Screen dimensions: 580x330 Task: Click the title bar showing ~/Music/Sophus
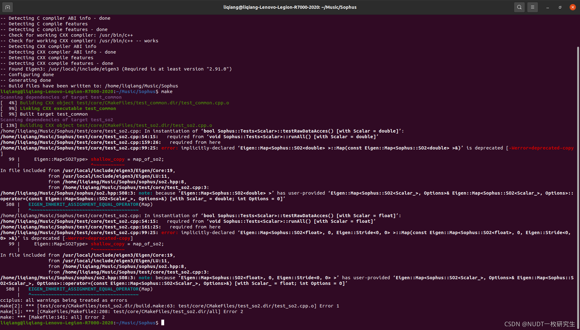[290, 7]
